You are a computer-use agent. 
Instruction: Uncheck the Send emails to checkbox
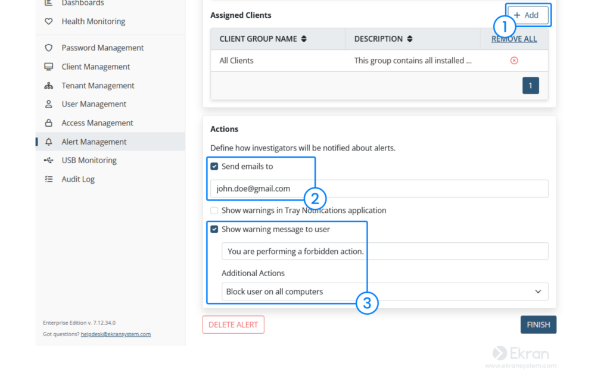(214, 167)
